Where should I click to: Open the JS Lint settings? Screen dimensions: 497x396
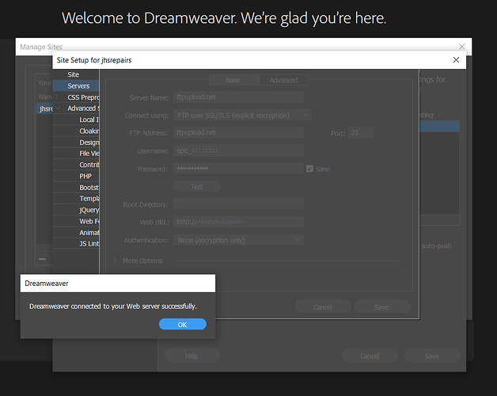89,244
